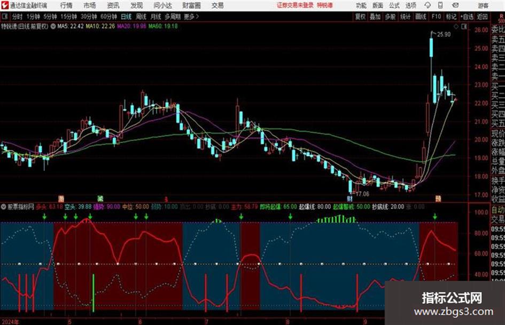This screenshot has width=505, height=325.
Task: Click the 多股 toolbar button
Action: click(x=390, y=17)
